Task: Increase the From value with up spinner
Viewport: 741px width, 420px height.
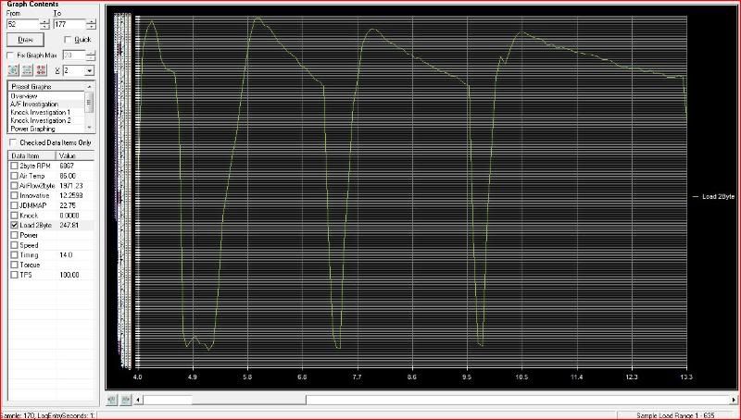Action: pyautogui.click(x=44, y=21)
